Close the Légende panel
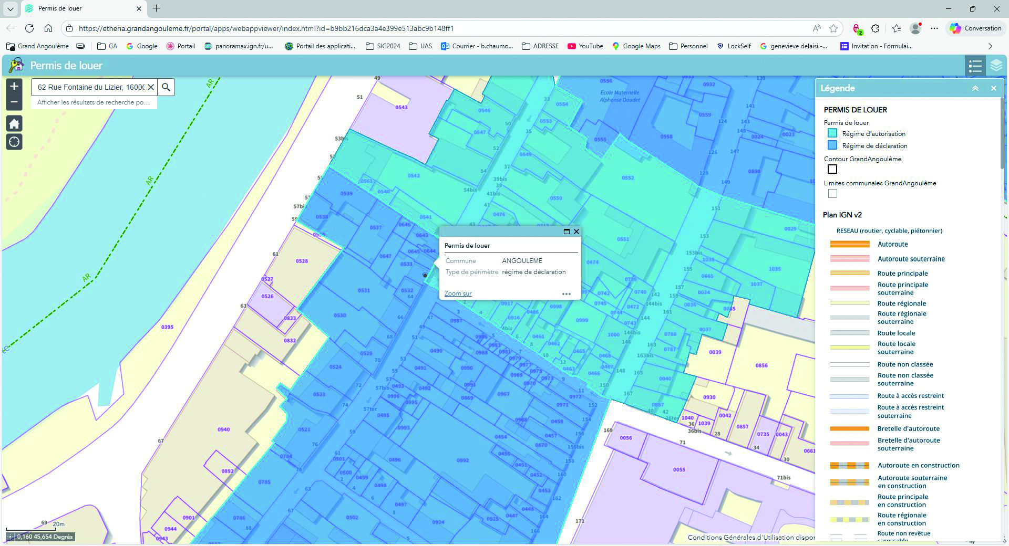The height and width of the screenshot is (546, 1009). [993, 89]
